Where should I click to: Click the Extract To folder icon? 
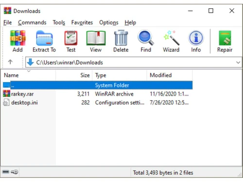tap(44, 38)
